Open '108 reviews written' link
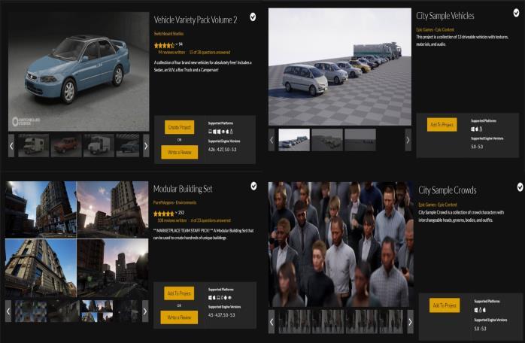Viewport: 525px width, 343px height. [172, 220]
